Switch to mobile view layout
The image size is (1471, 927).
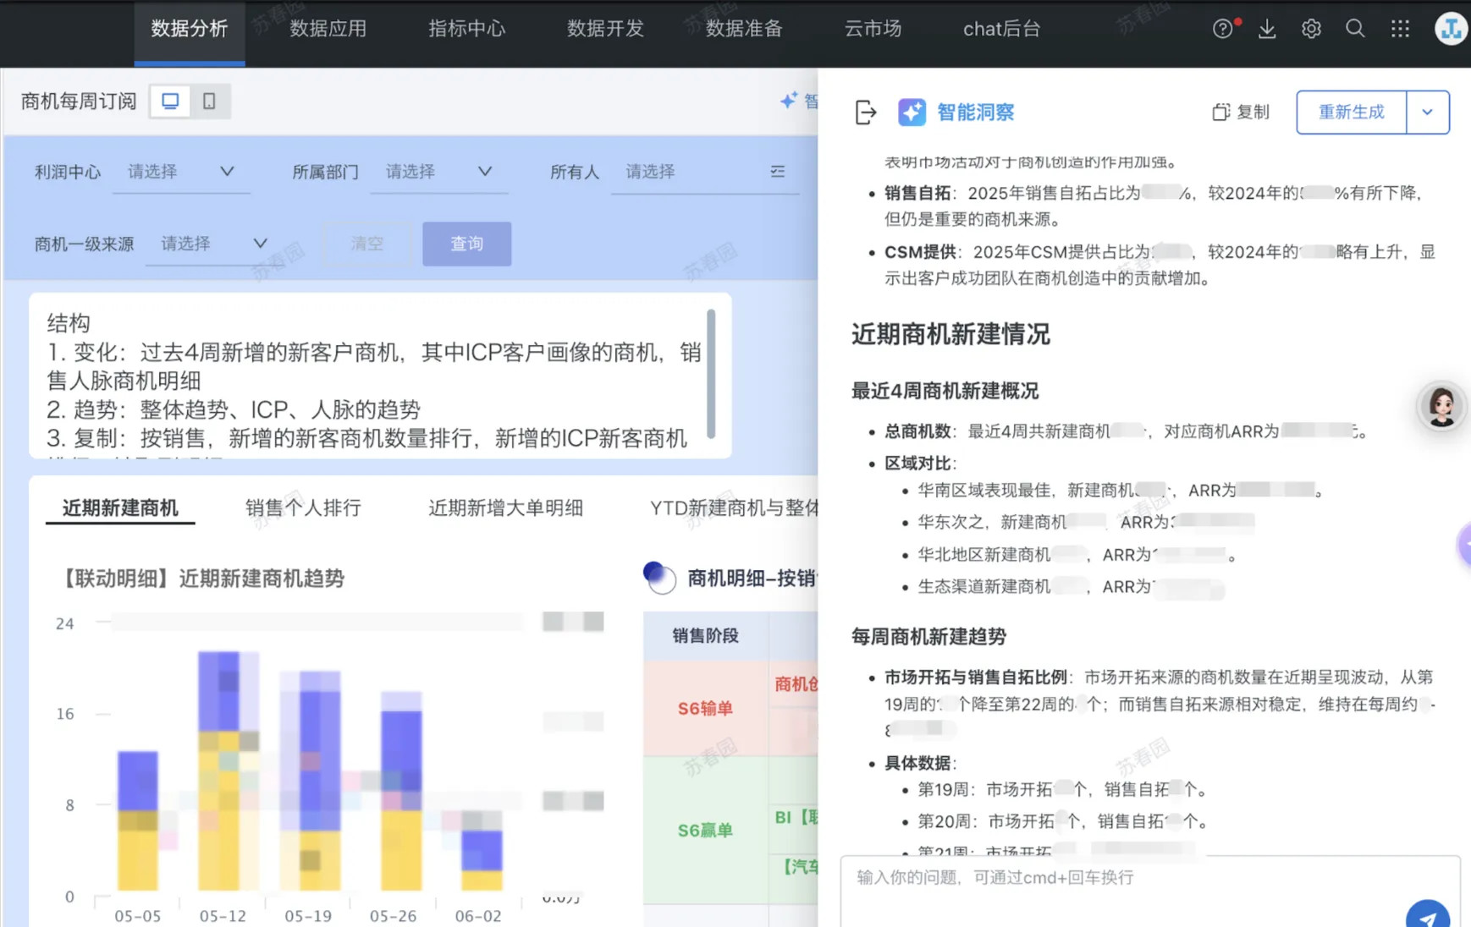click(209, 101)
